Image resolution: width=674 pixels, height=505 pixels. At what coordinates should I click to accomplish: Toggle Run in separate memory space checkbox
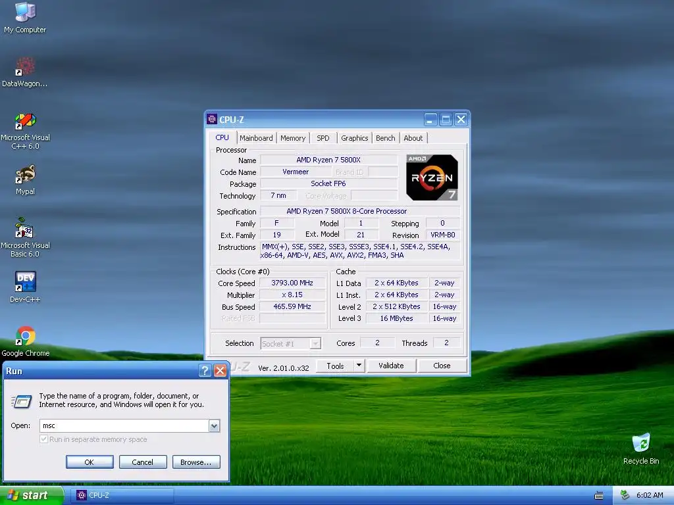[x=43, y=439]
